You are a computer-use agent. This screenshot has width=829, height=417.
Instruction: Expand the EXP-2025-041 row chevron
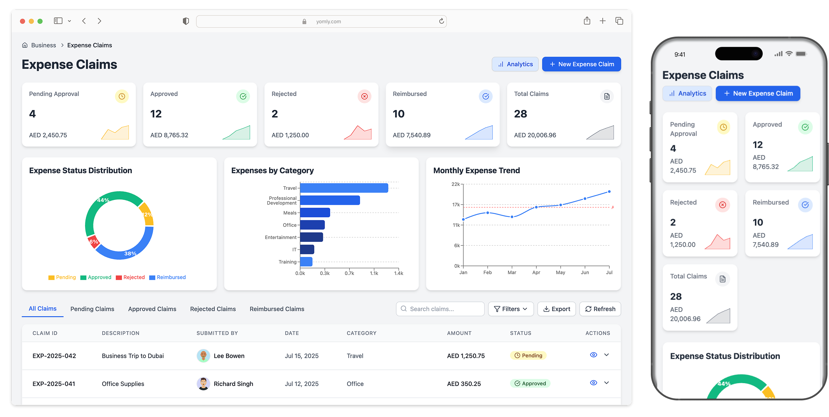(606, 383)
